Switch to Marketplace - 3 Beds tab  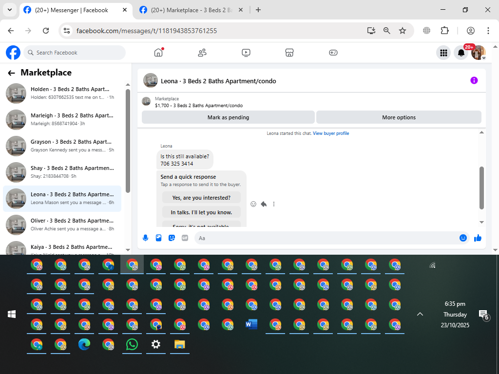click(192, 10)
